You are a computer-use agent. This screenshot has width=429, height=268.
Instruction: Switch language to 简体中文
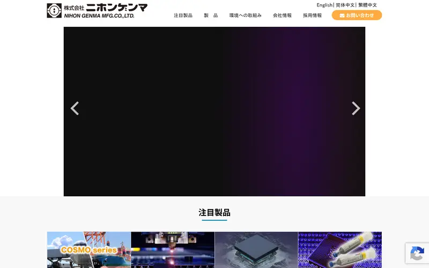[x=345, y=5]
